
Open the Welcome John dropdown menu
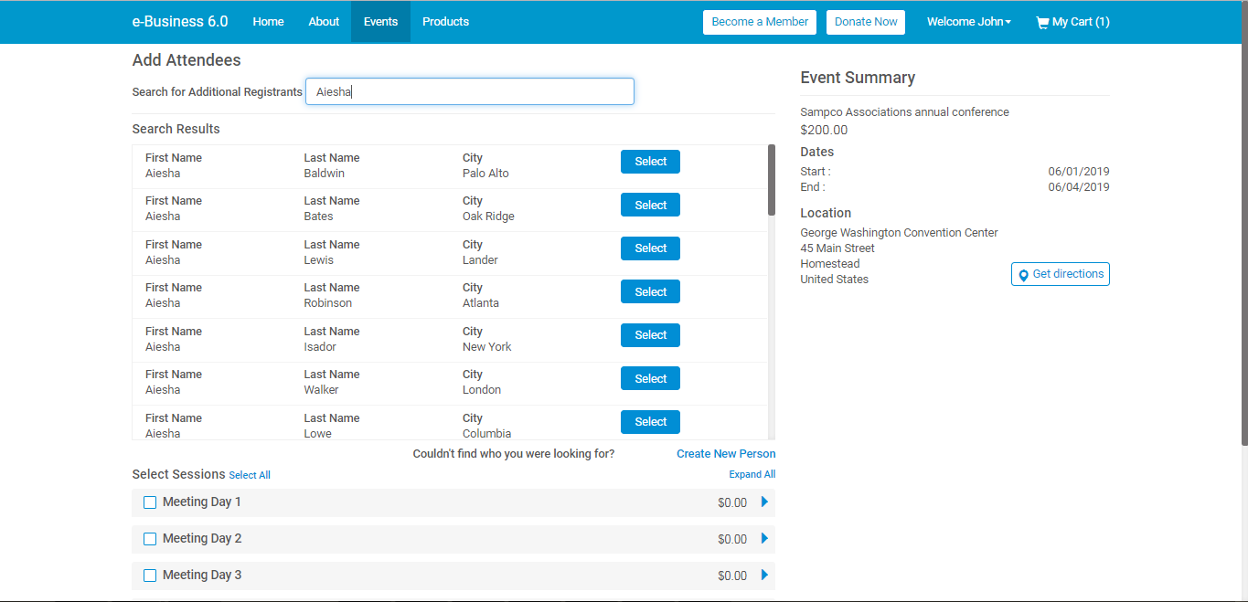pos(968,22)
